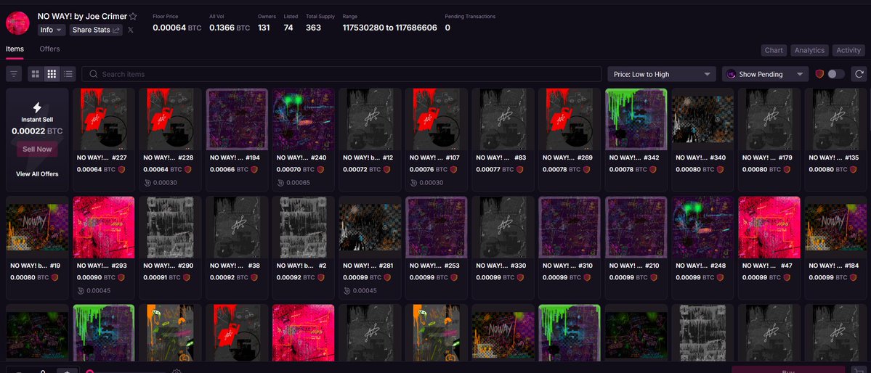This screenshot has width=871, height=373.
Task: Click the Owners count 131
Action: pyautogui.click(x=264, y=28)
